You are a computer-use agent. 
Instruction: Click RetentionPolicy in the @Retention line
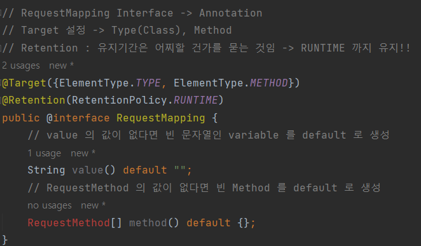(120, 100)
